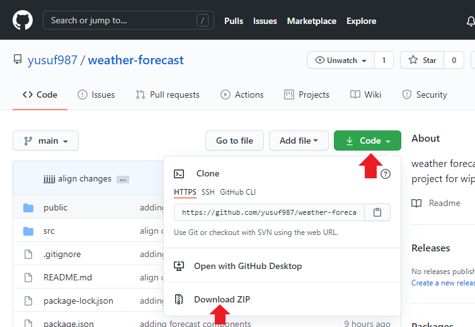Open the weather-forecast repository link
This screenshot has width=475, height=327.
point(135,60)
